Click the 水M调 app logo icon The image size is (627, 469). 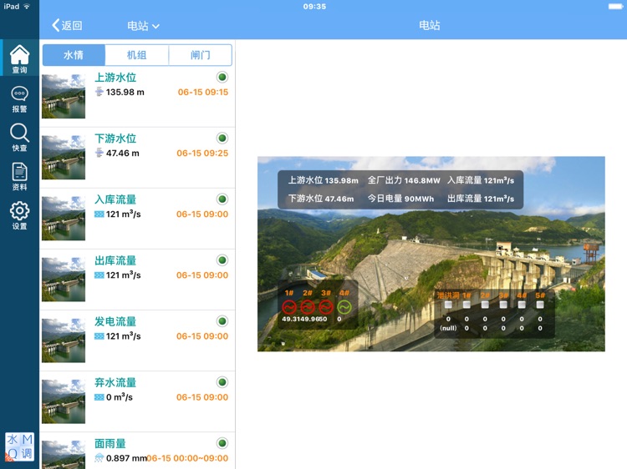[x=19, y=446]
